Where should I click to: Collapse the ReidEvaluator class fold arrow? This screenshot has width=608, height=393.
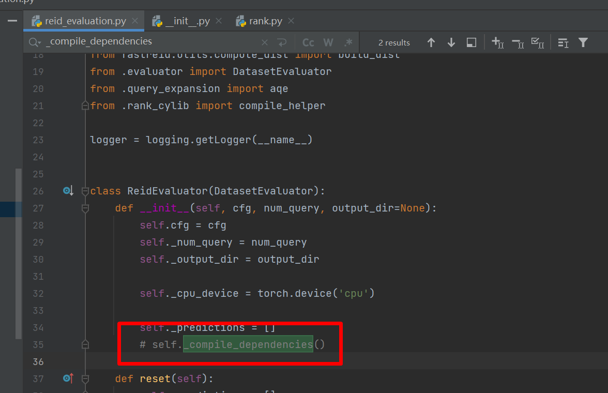(84, 191)
